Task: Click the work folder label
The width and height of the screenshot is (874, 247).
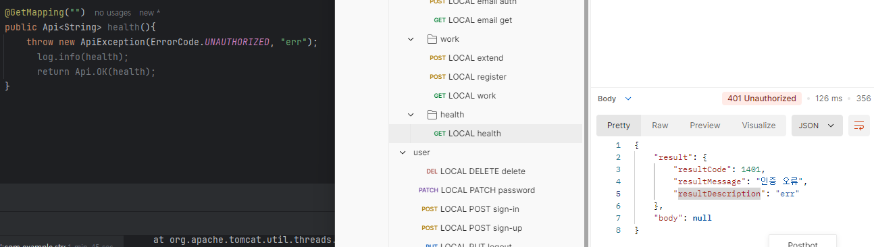Action: 449,39
